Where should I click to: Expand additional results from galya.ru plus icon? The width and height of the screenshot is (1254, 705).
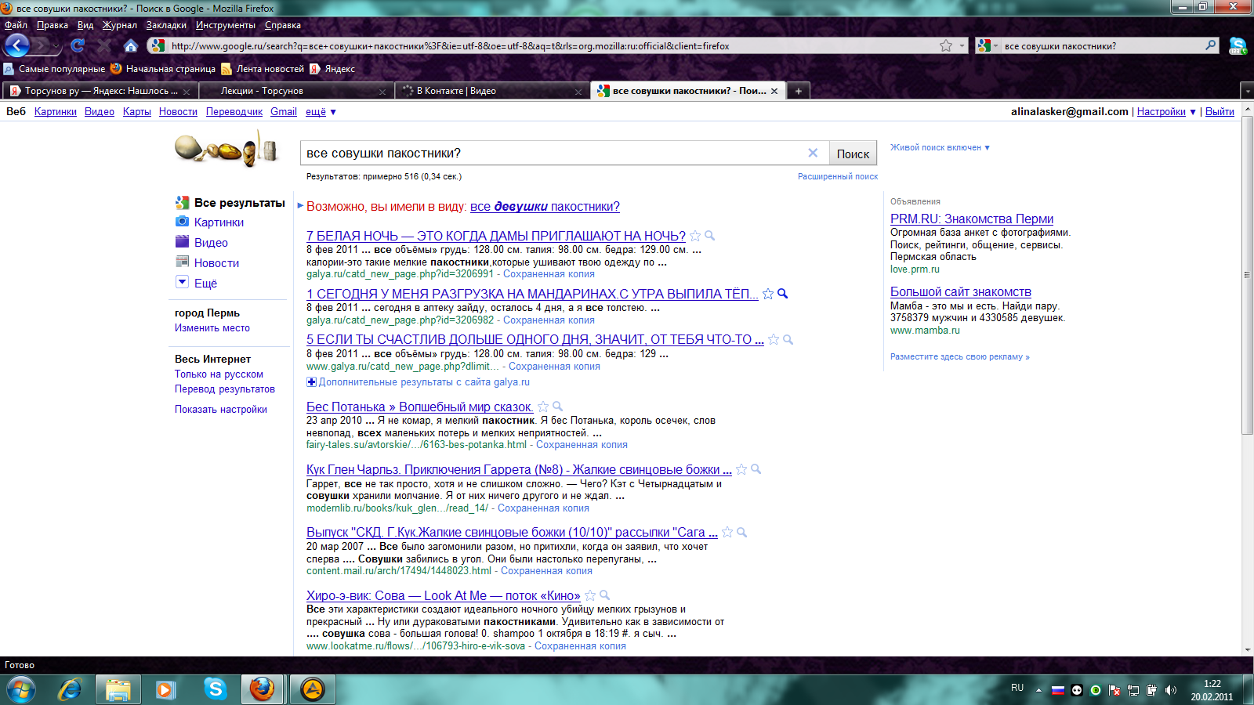point(311,382)
